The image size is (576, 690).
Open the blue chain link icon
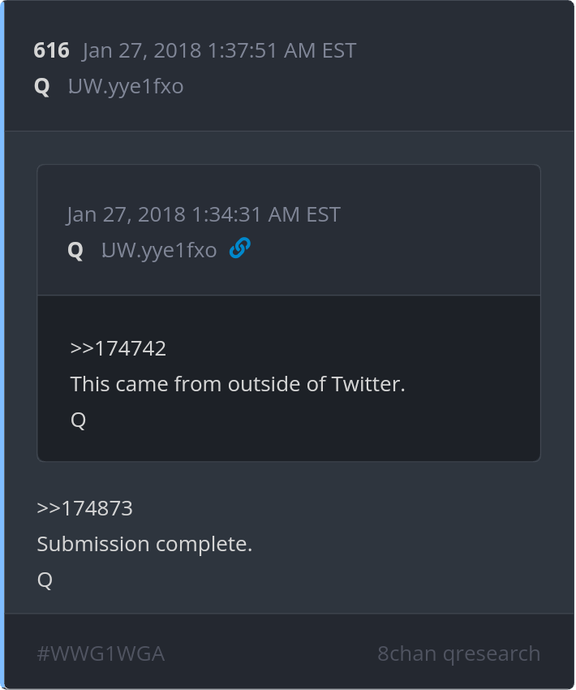coord(240,248)
